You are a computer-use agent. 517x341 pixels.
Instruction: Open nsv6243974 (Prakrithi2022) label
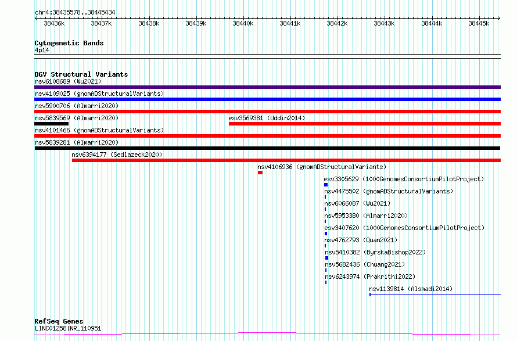coord(370,277)
